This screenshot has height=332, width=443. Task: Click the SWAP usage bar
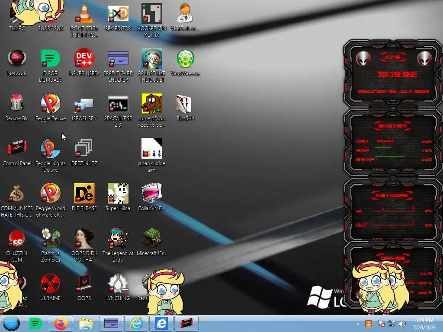(x=390, y=156)
